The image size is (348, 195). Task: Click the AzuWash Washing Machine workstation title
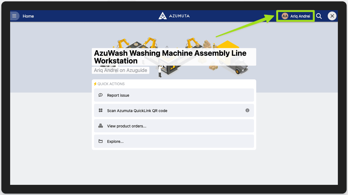tap(170, 57)
